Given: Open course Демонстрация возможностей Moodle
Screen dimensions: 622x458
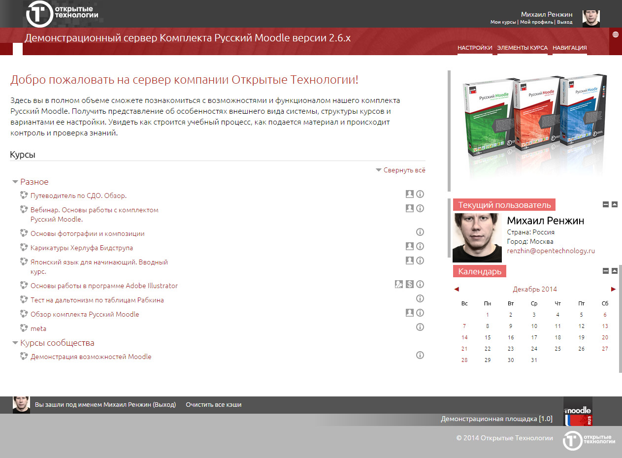Looking at the screenshot, I should [x=91, y=357].
